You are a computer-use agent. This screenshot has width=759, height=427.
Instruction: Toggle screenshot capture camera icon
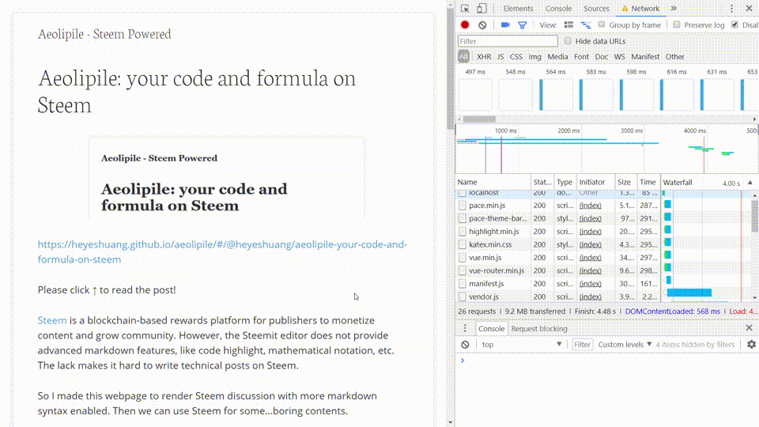[505, 25]
